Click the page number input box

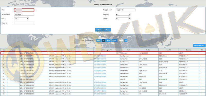tap(121, 41)
